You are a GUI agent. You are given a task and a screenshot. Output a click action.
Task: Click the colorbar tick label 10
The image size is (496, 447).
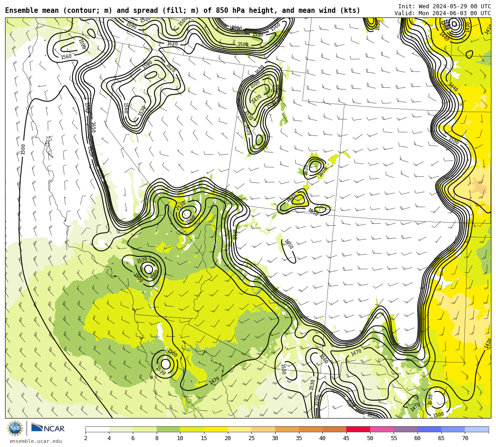(x=180, y=438)
